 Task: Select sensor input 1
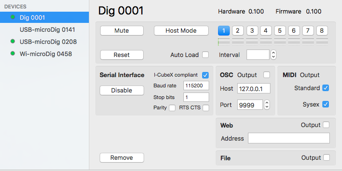224,31
